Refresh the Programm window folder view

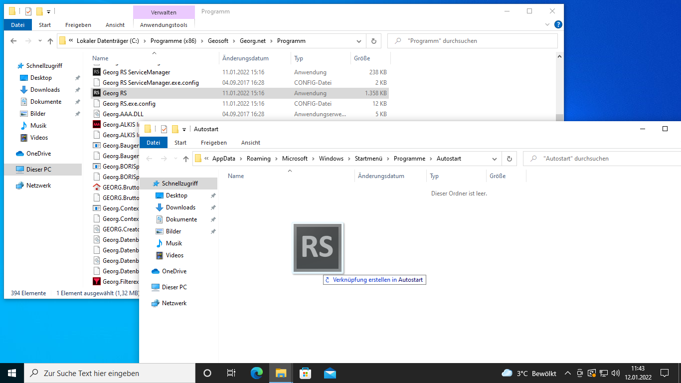[373, 41]
